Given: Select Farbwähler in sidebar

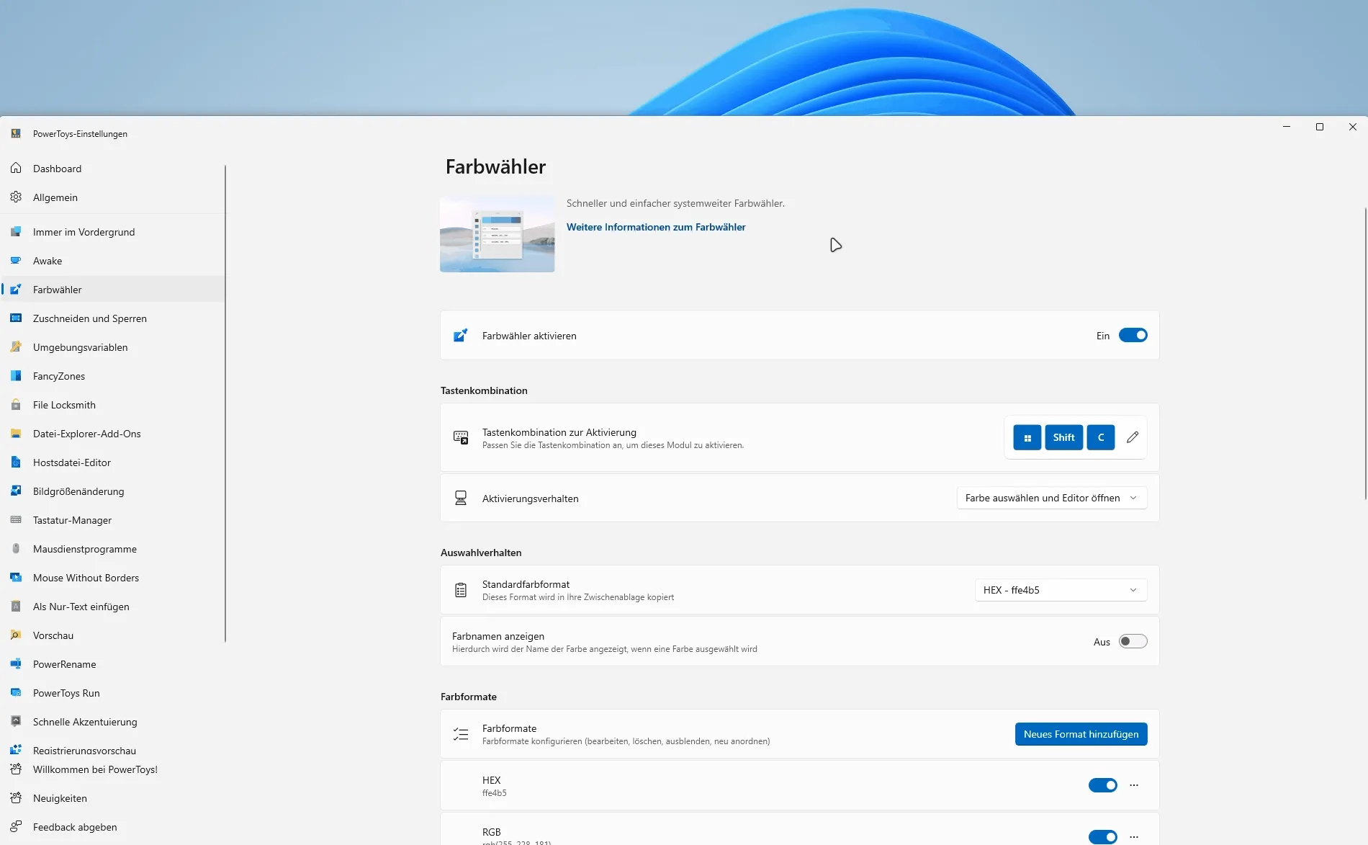Looking at the screenshot, I should pos(114,289).
